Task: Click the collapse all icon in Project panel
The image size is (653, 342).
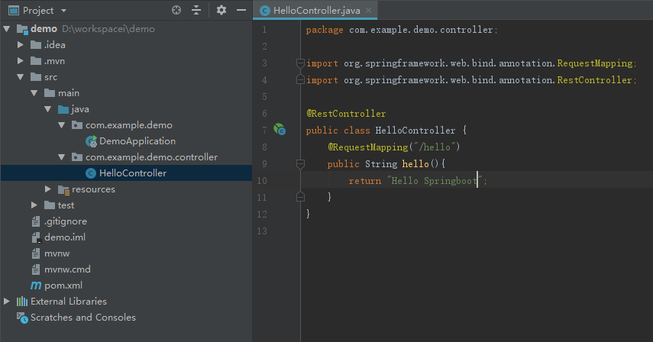Action: 196,10
